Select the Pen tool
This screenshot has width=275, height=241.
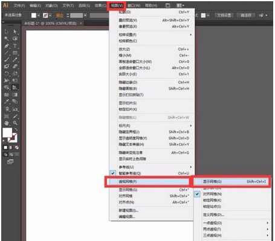[7, 46]
